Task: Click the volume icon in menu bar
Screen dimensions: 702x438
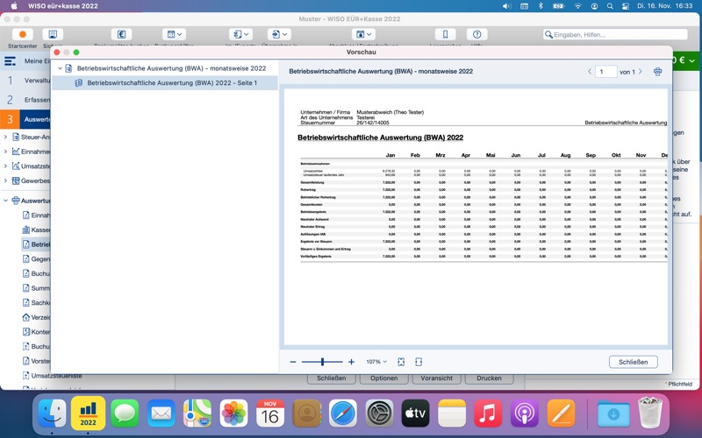Action: (x=506, y=6)
